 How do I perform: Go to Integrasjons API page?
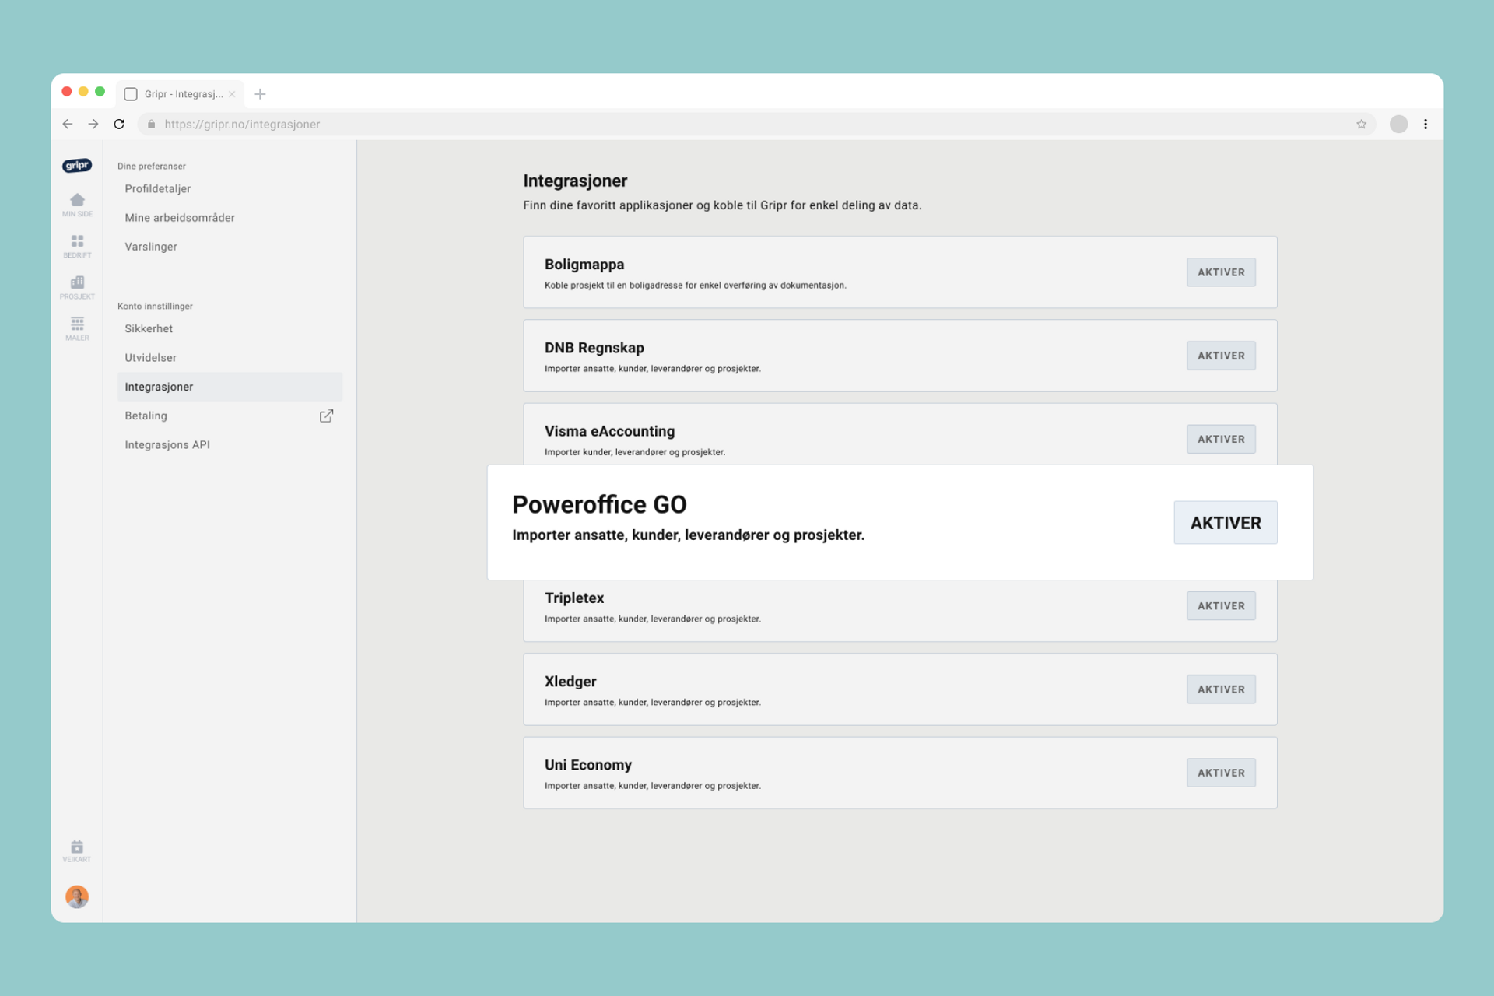(167, 444)
